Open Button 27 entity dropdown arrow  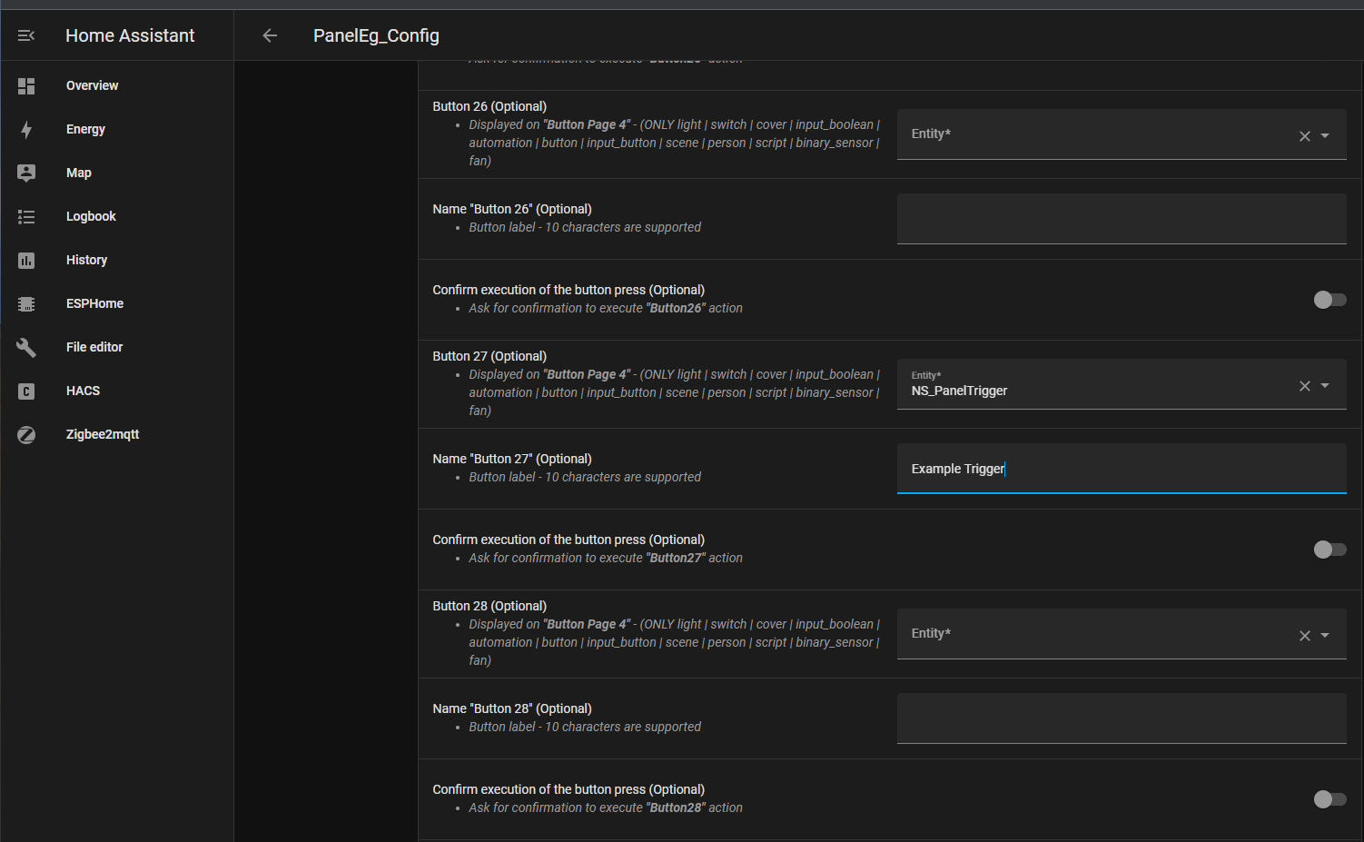click(1325, 385)
